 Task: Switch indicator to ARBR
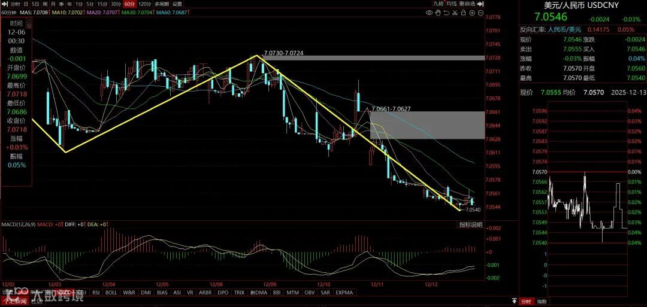tap(205, 293)
